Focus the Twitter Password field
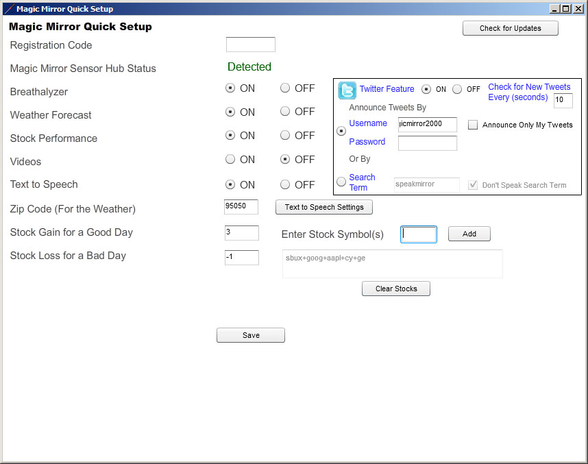 pyautogui.click(x=428, y=143)
